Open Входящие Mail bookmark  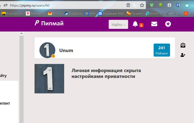click(x=111, y=14)
